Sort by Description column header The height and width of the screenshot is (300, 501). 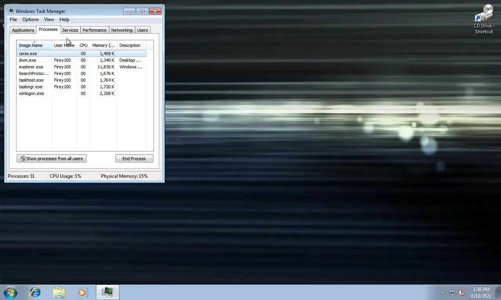132,45
